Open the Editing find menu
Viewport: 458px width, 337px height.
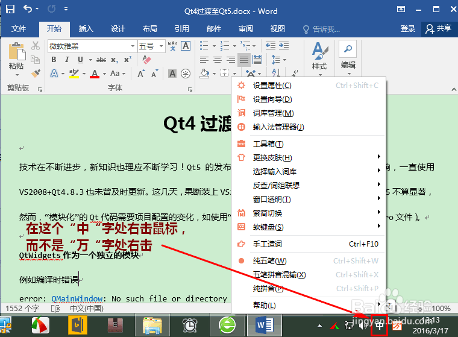pos(348,57)
